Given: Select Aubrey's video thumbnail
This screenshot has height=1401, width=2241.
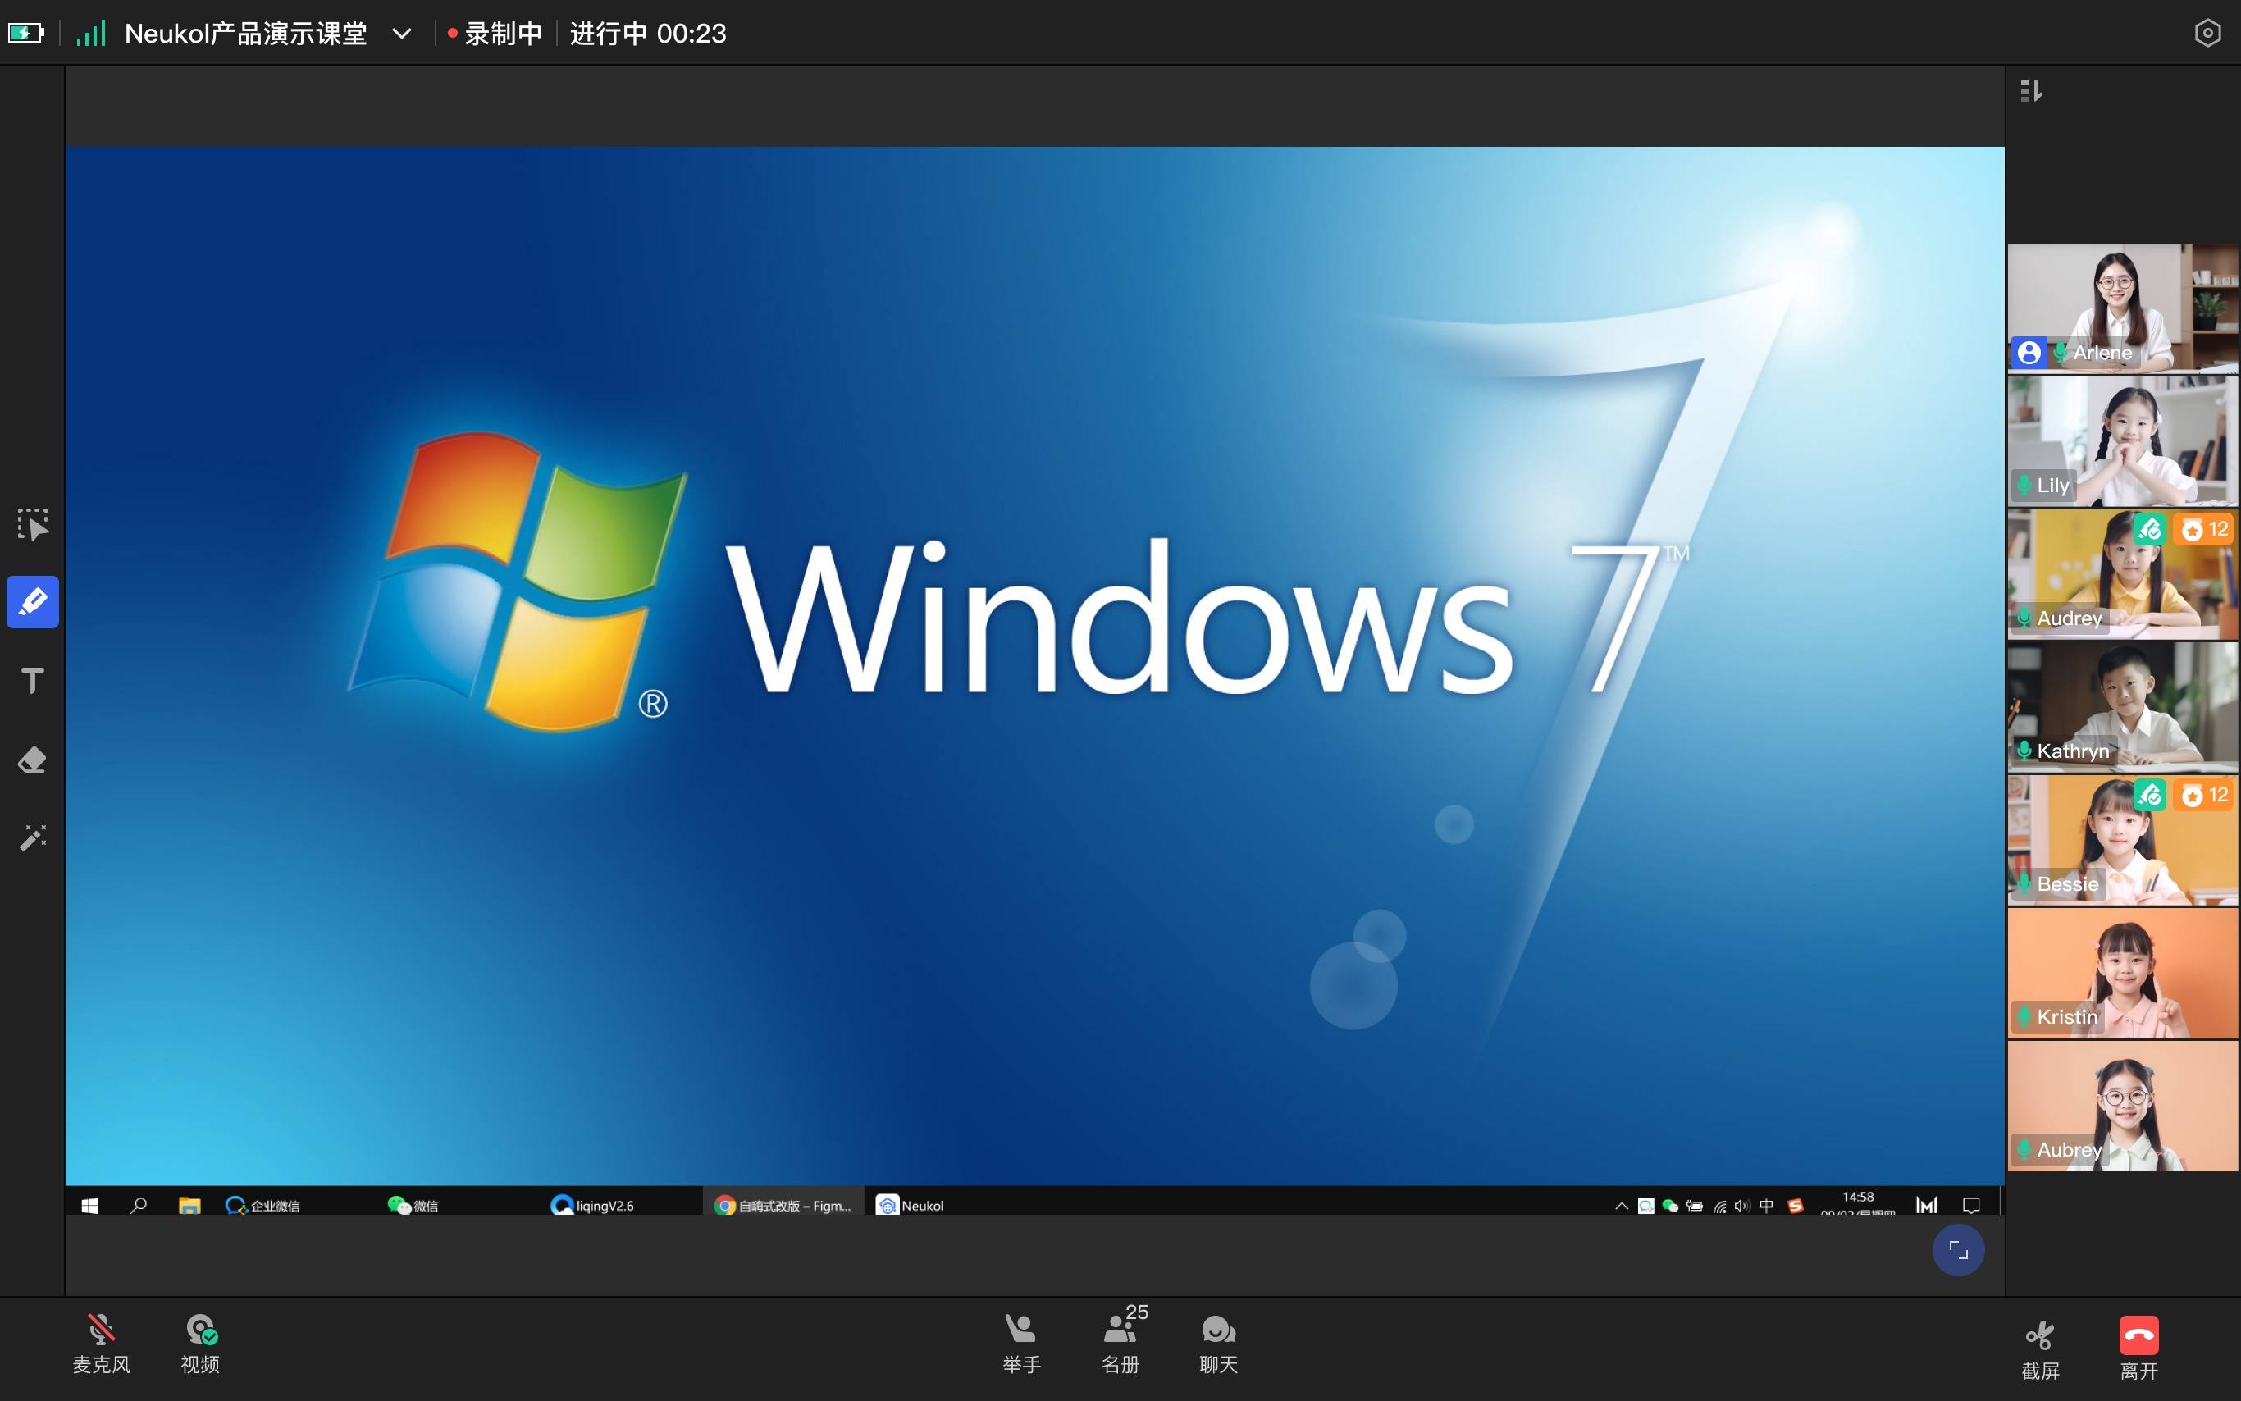Looking at the screenshot, I should [2122, 1106].
